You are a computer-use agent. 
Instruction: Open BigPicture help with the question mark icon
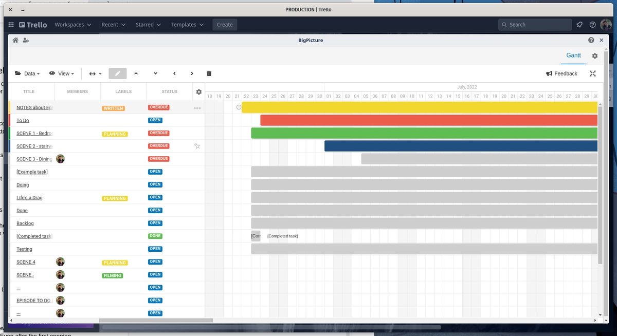(x=591, y=40)
